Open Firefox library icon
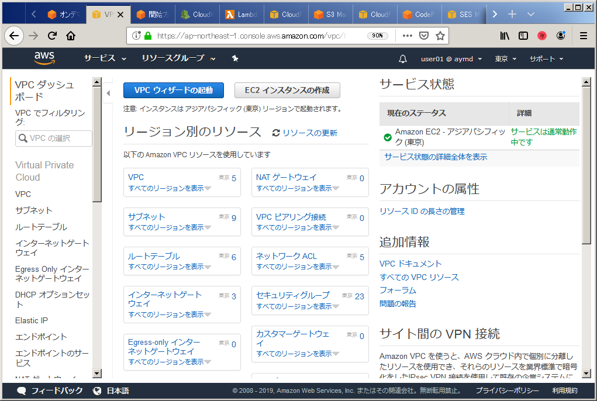The image size is (597, 401). tap(505, 36)
